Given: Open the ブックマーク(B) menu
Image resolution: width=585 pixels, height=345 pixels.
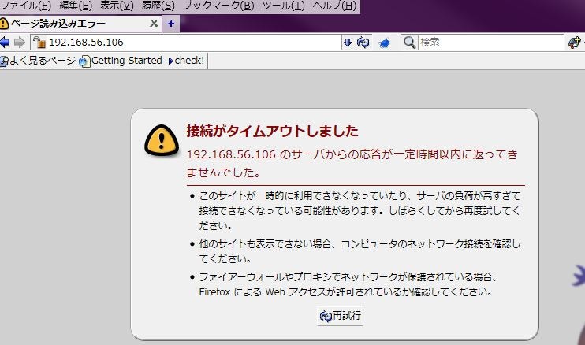Looking at the screenshot, I should click(218, 6).
